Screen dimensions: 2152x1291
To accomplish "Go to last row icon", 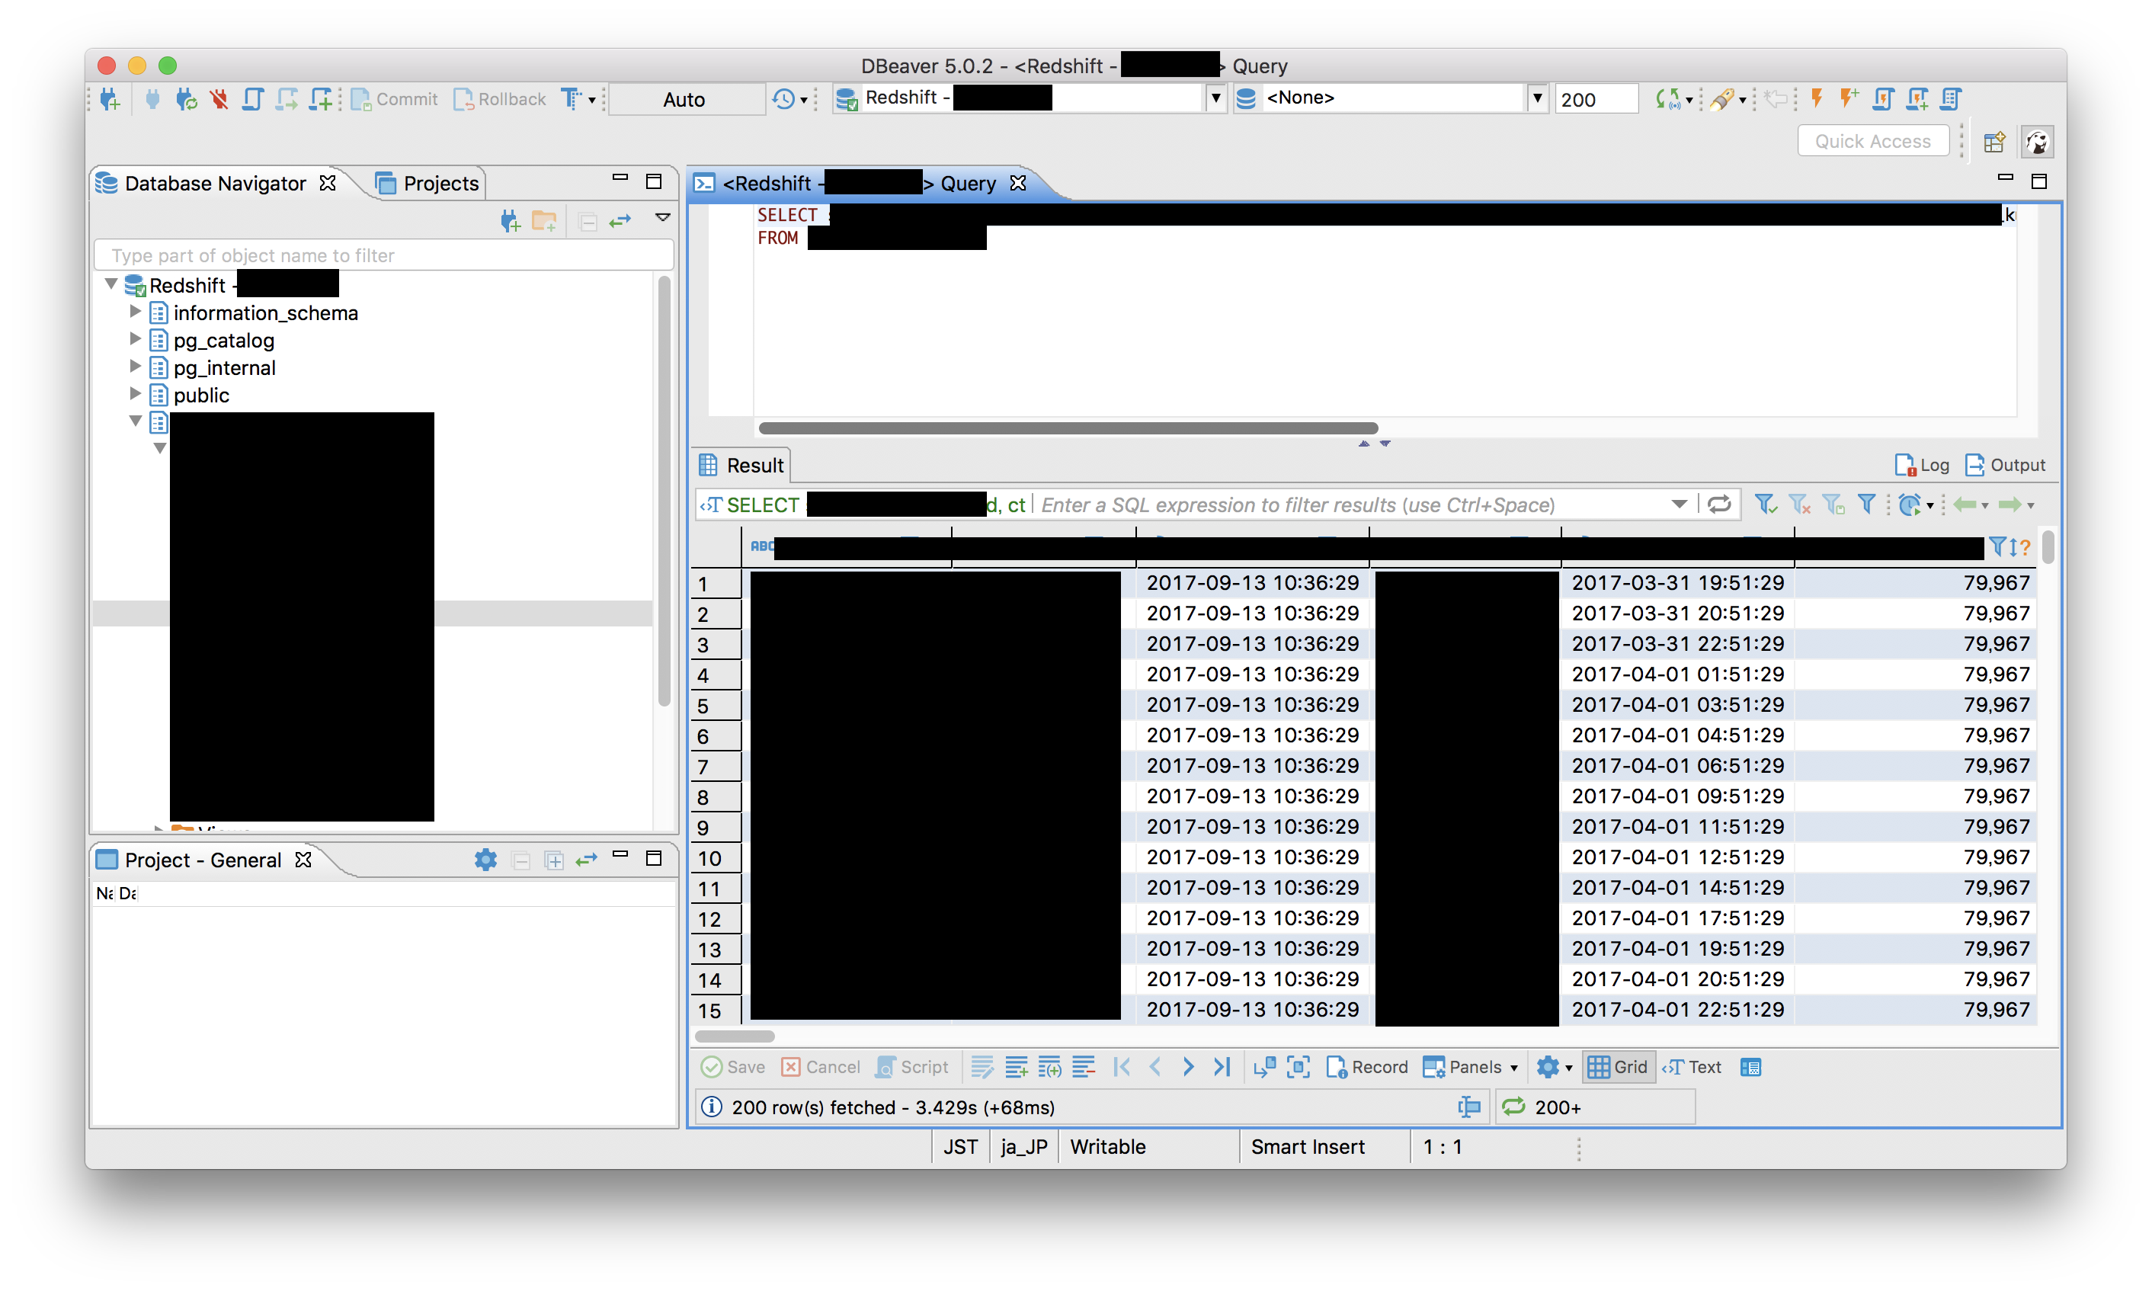I will pos(1222,1066).
